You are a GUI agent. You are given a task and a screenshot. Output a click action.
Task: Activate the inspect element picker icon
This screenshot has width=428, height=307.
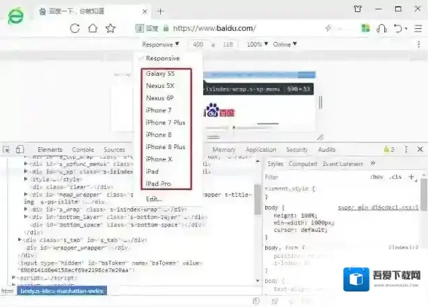pyautogui.click(x=7, y=150)
